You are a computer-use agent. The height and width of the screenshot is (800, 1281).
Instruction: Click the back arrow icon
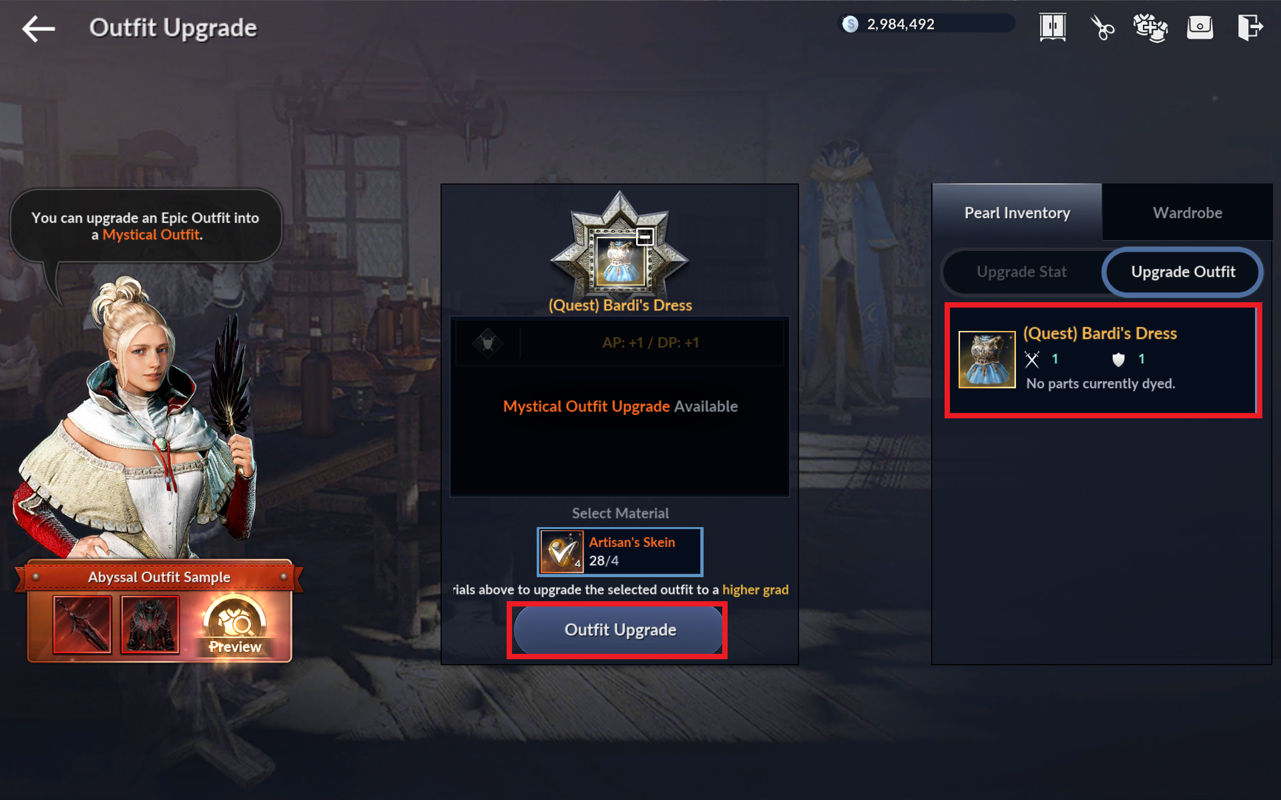coord(38,29)
